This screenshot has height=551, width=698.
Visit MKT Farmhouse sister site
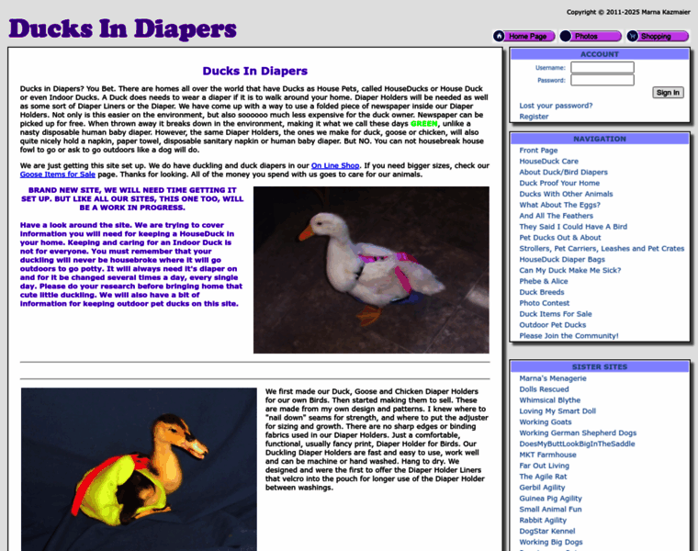547,455
